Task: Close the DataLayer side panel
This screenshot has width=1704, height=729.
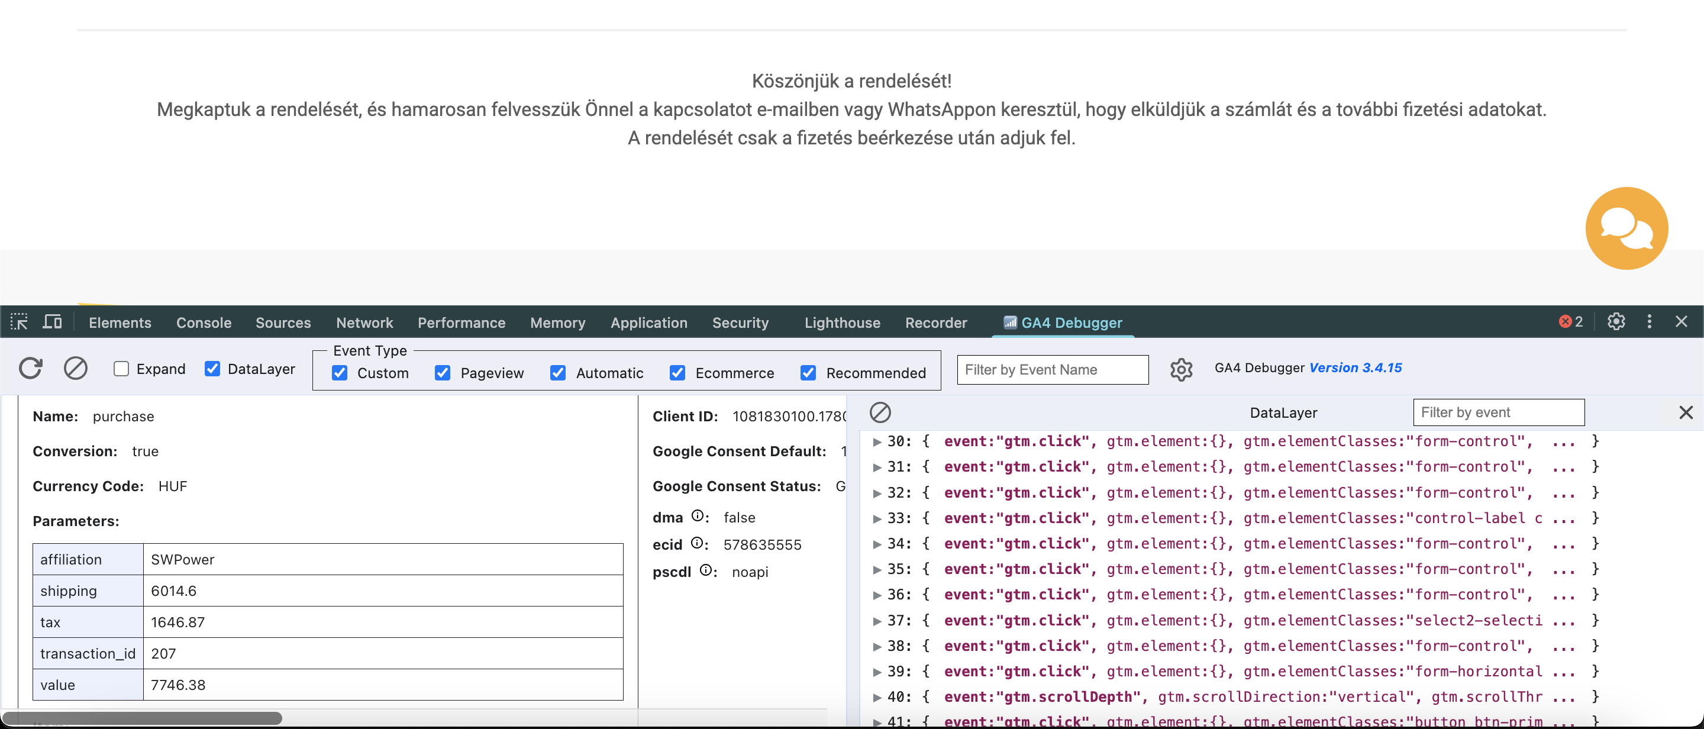Action: pos(1686,413)
